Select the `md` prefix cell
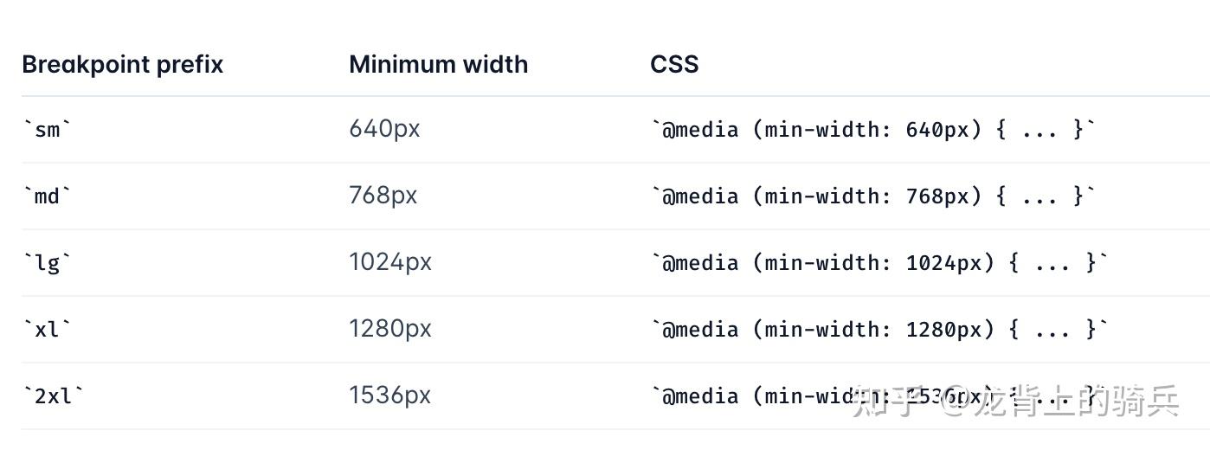This screenshot has width=1210, height=450. tap(47, 196)
